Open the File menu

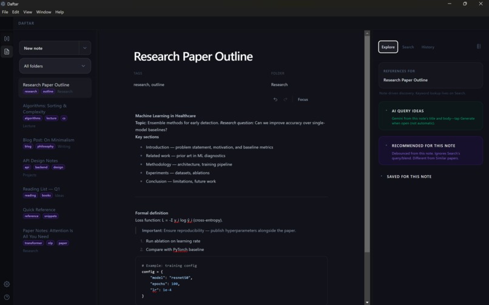click(x=5, y=12)
